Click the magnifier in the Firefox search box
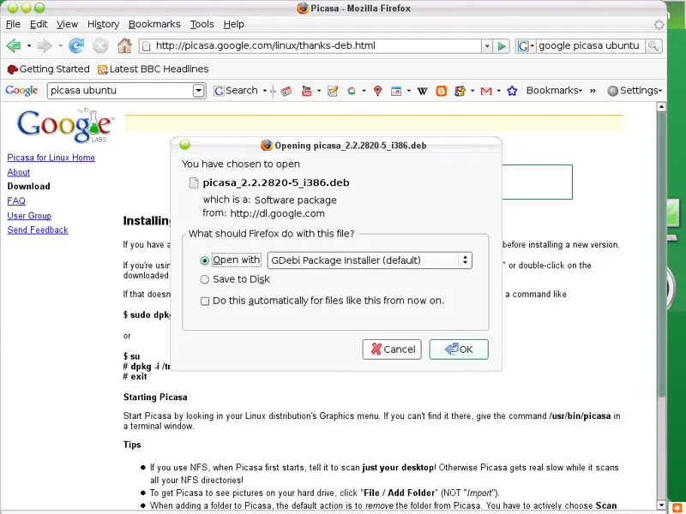Viewport: 686px width, 514px height. click(x=653, y=46)
